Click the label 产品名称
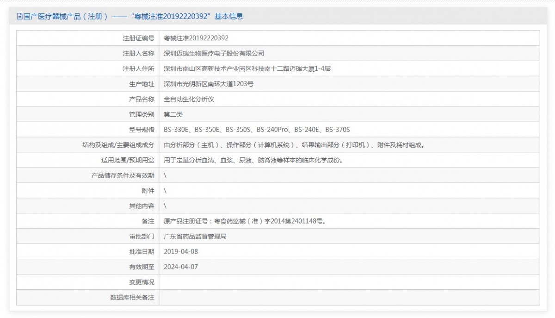This screenshot has height=318, width=555. pyautogui.click(x=142, y=99)
